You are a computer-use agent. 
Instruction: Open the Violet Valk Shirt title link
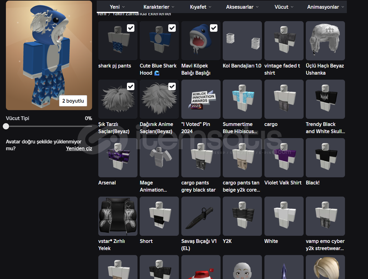(283, 183)
